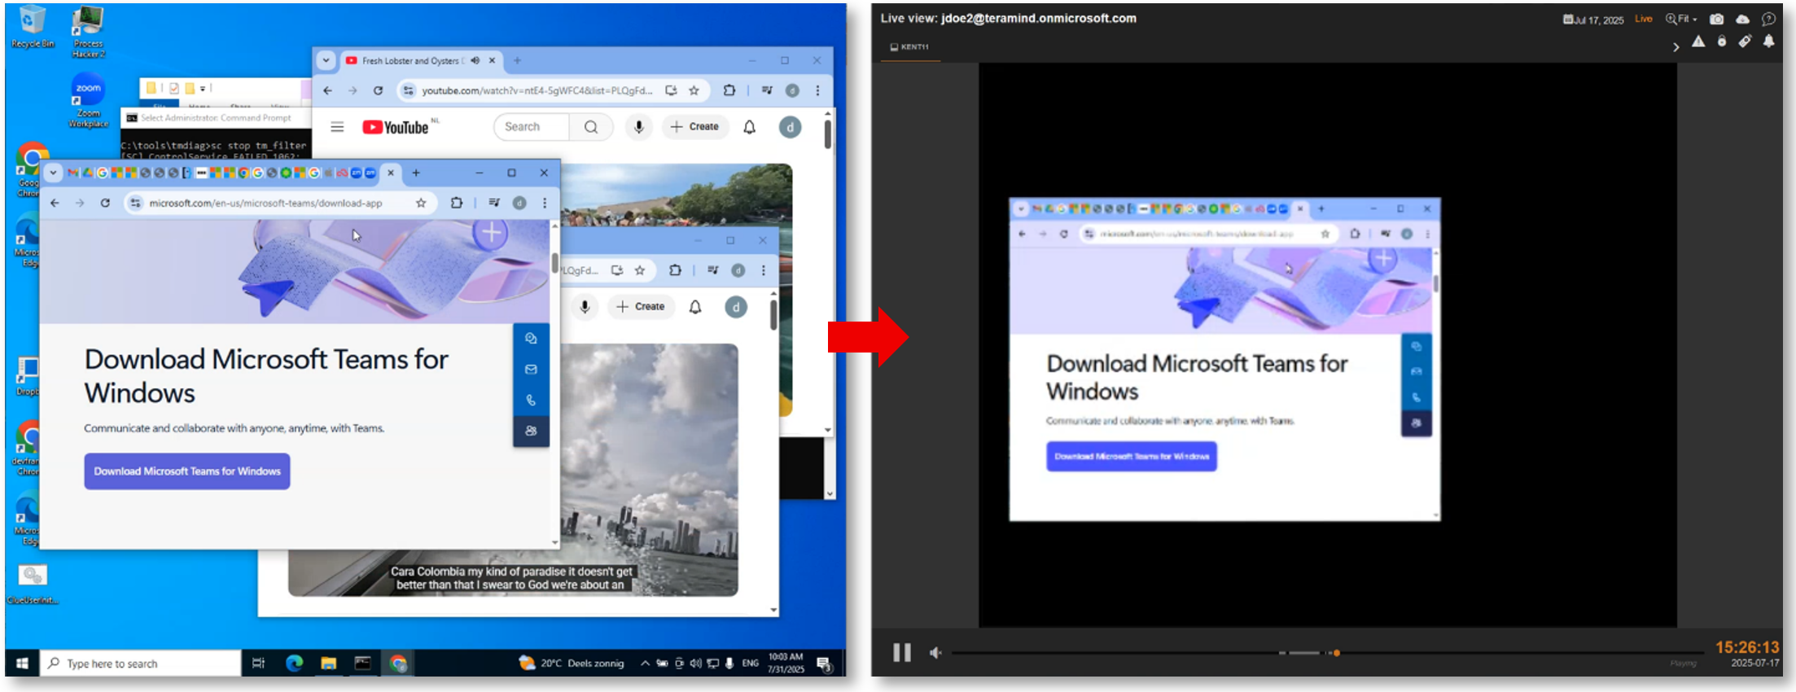This screenshot has height=692, width=1796.
Task: Toggle the Live mode indicator
Action: pos(1644,19)
